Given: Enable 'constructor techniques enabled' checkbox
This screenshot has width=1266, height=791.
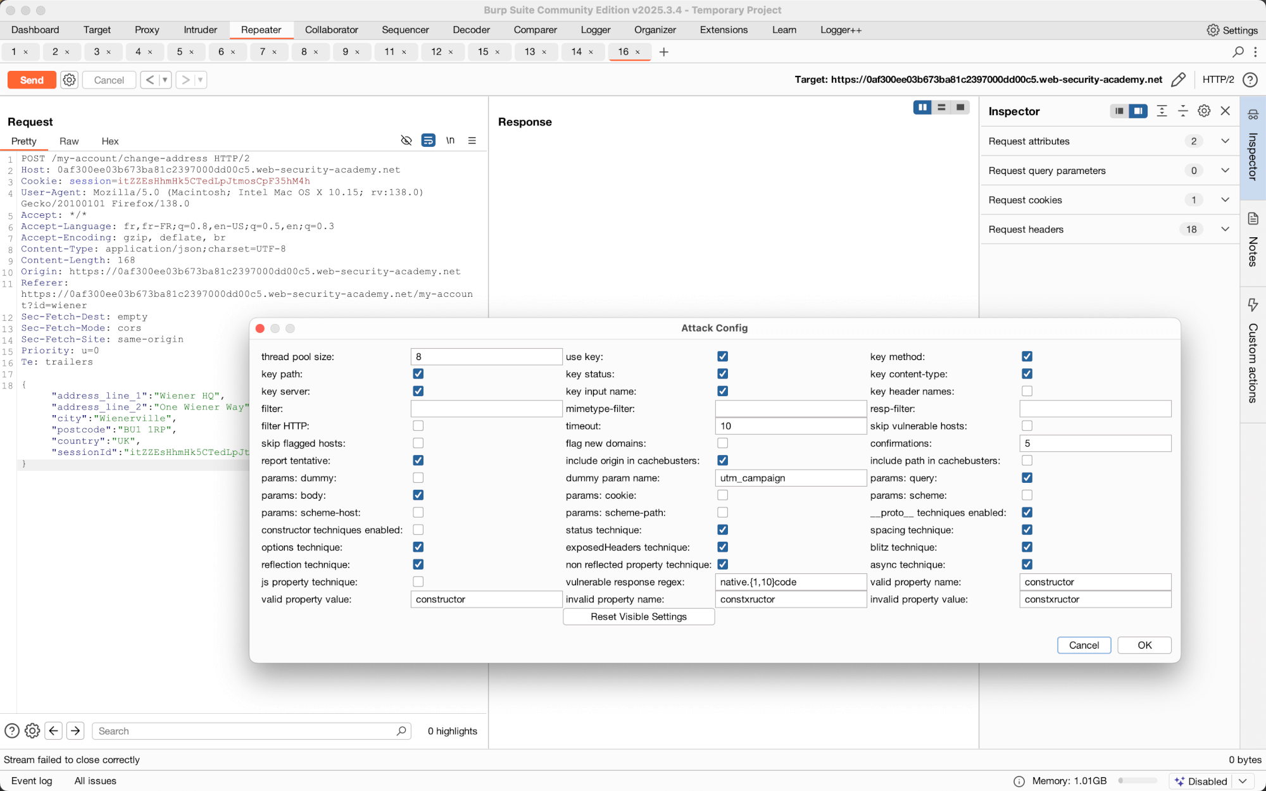Looking at the screenshot, I should pyautogui.click(x=418, y=530).
